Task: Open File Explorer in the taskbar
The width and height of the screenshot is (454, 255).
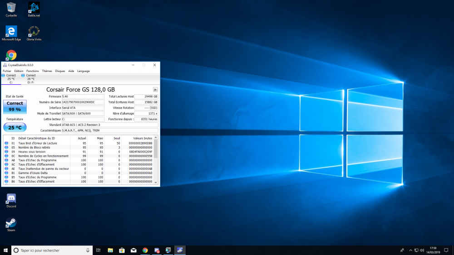Action: pos(110,250)
